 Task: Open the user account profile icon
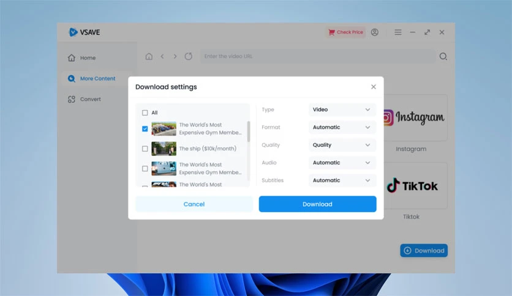point(375,32)
